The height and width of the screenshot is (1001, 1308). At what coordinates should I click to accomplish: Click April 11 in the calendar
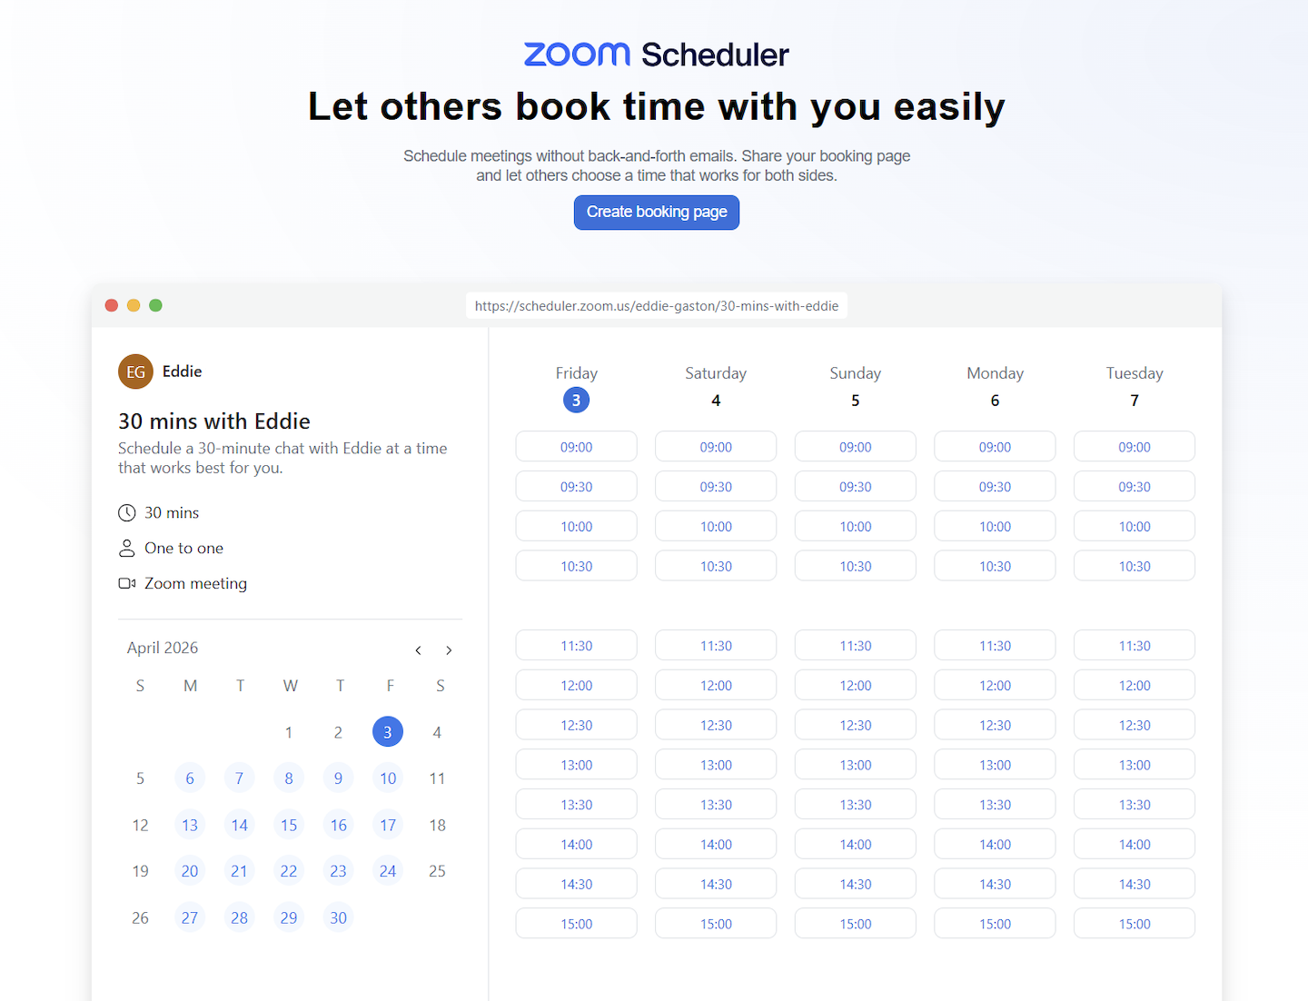pos(437,778)
